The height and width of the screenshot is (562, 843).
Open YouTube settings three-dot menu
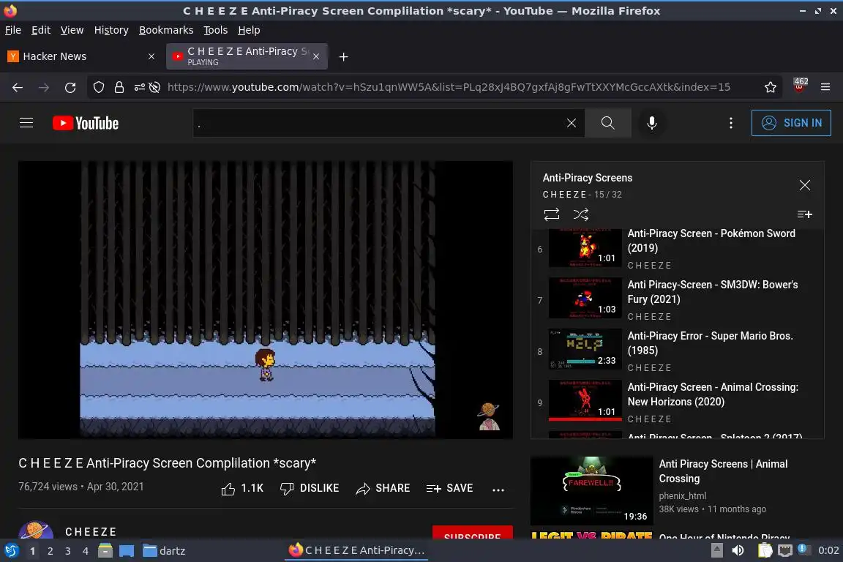(x=730, y=123)
